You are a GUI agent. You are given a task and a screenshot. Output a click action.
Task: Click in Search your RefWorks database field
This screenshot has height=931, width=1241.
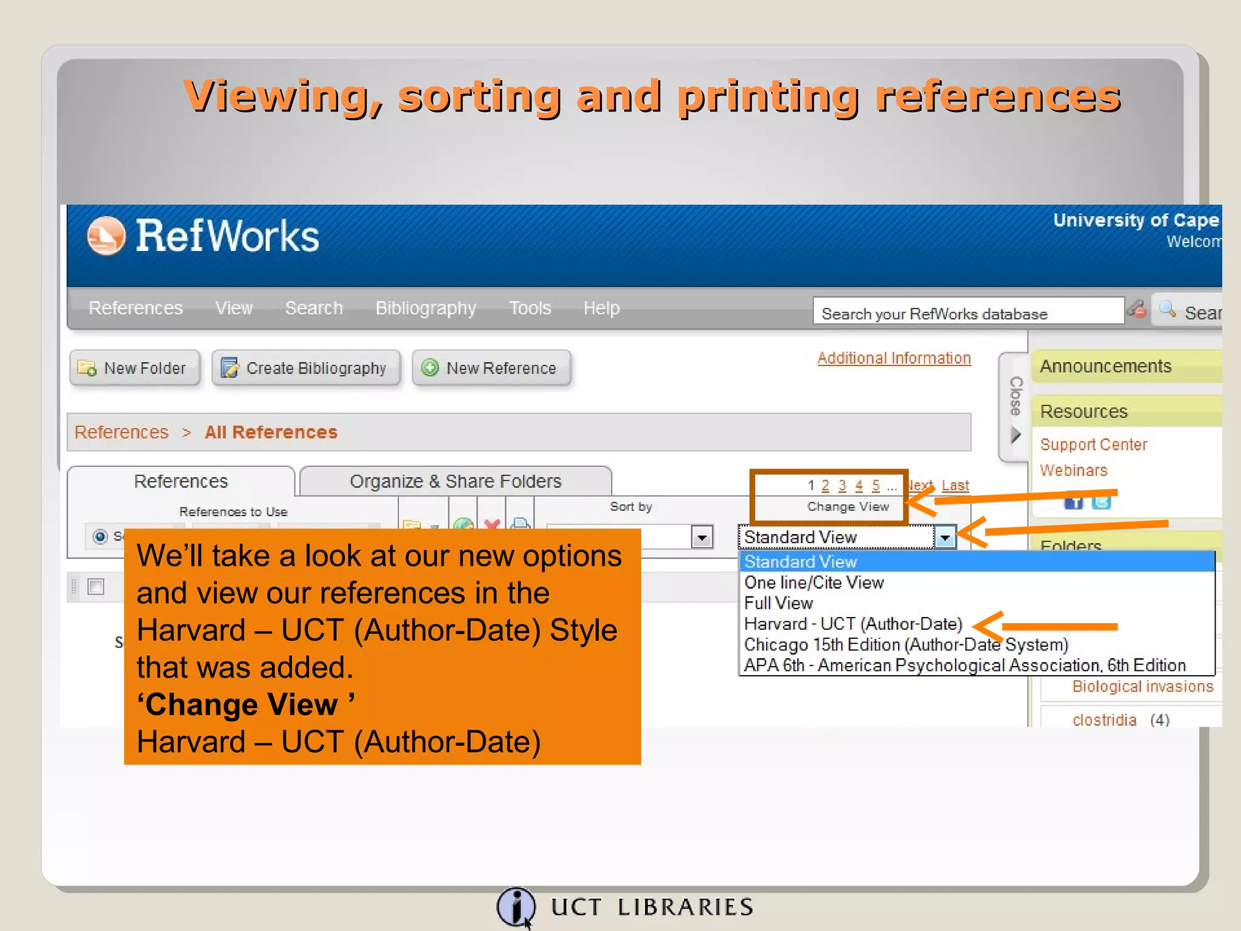[968, 311]
